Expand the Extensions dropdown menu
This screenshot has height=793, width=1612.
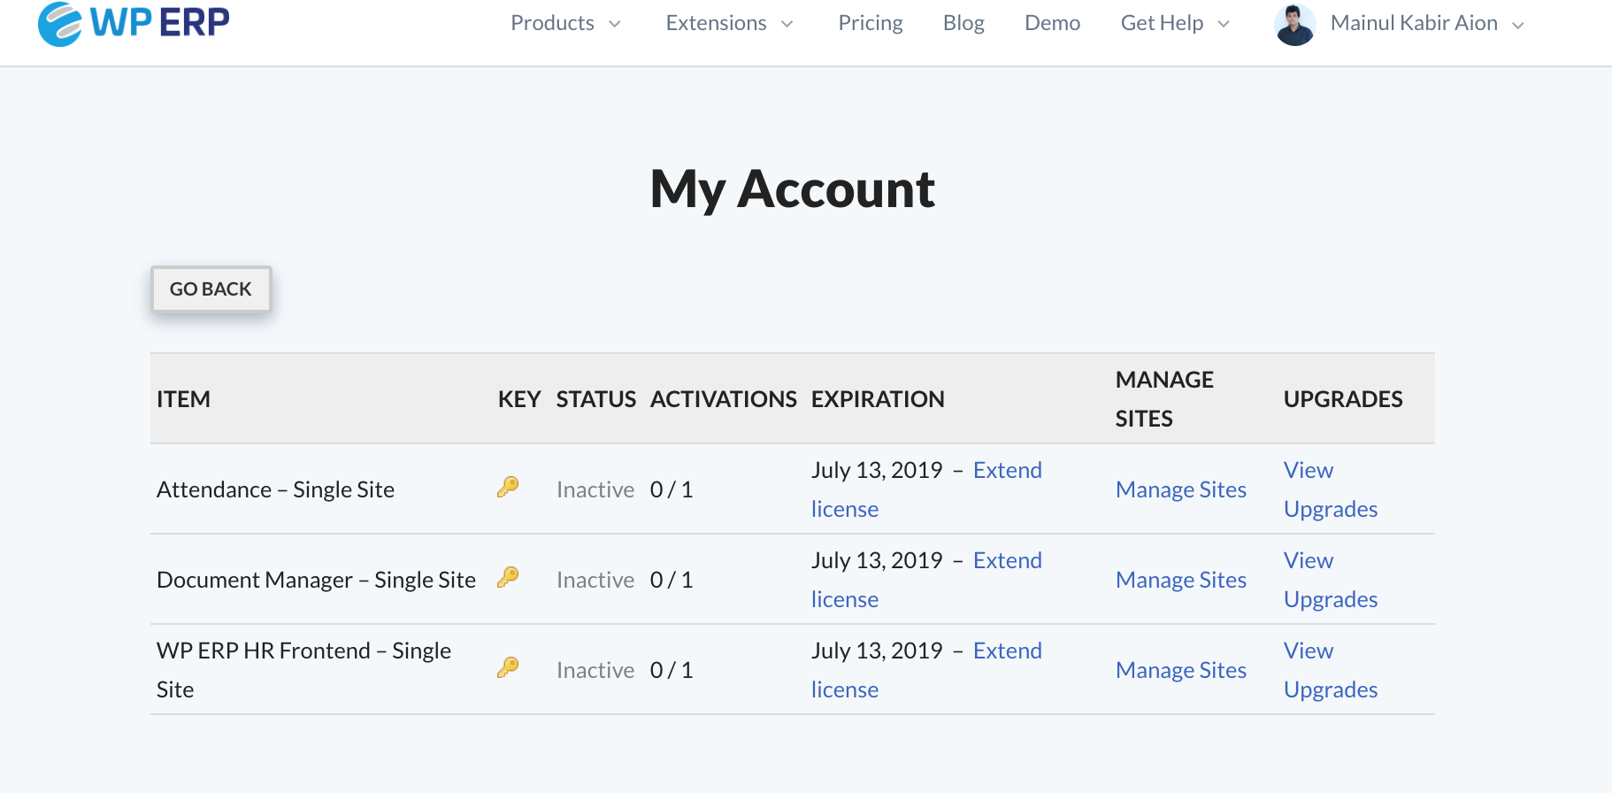point(729,23)
